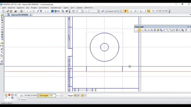The image size is (191, 107).
Task: Open the Геометрия panel options arrow
Action: [x=188, y=27]
